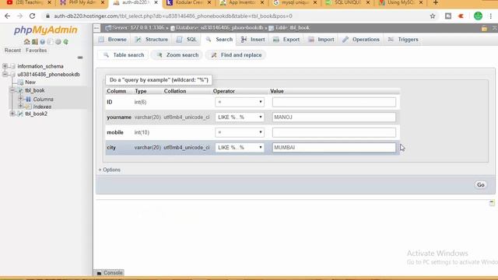The height and width of the screenshot is (280, 498).
Task: Bookmark this page with star icon
Action: [433, 16]
